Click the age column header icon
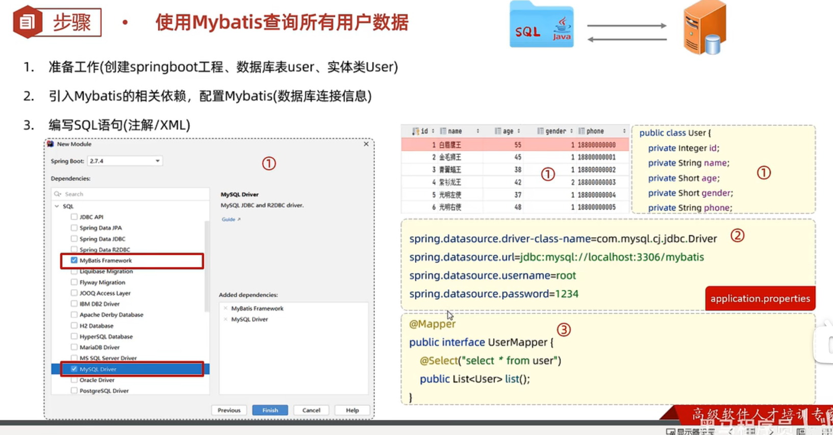Image resolution: width=833 pixels, height=435 pixels. [x=497, y=131]
